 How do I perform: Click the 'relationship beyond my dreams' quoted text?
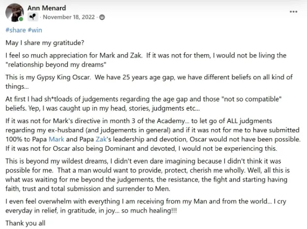click(x=56, y=65)
